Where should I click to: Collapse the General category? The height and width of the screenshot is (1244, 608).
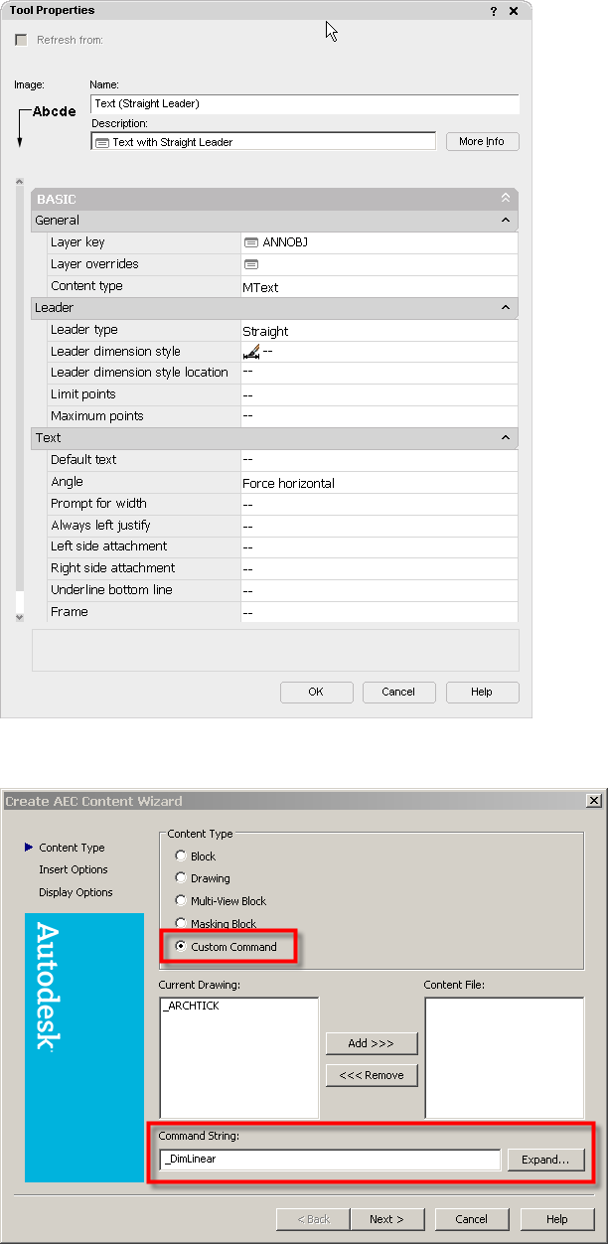pyautogui.click(x=506, y=221)
